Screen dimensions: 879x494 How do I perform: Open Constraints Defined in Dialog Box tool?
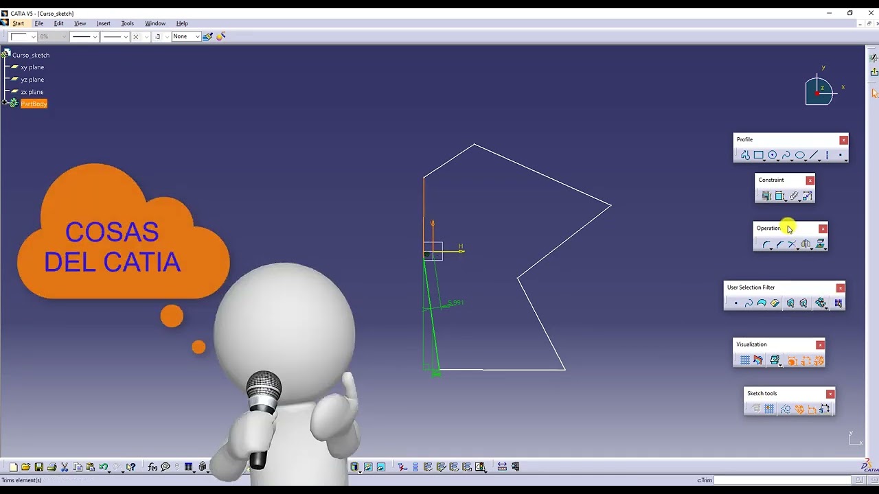click(x=766, y=196)
